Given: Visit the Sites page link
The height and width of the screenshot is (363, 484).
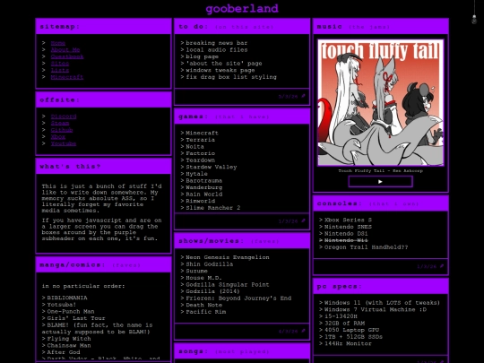Looking at the screenshot, I should pyautogui.click(x=60, y=64).
